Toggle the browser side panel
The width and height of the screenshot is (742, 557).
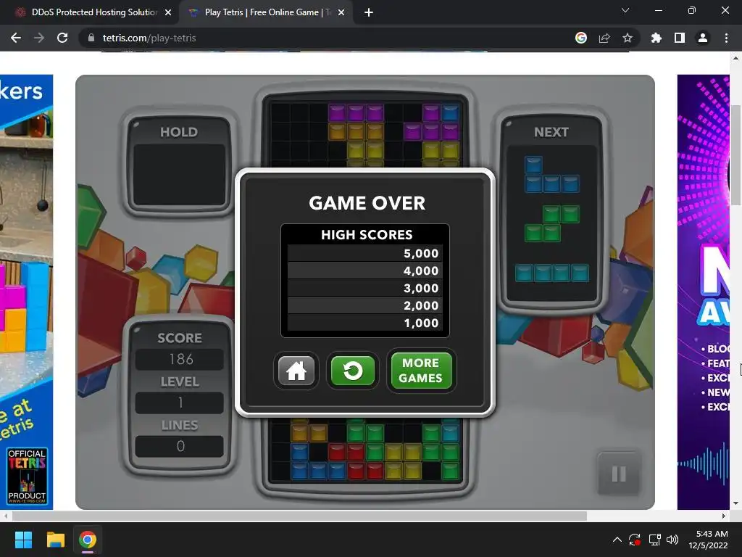coord(680,38)
